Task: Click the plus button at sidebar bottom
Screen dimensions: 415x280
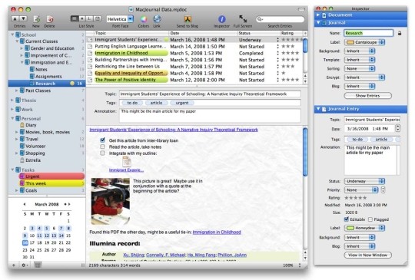Action: click(x=14, y=265)
